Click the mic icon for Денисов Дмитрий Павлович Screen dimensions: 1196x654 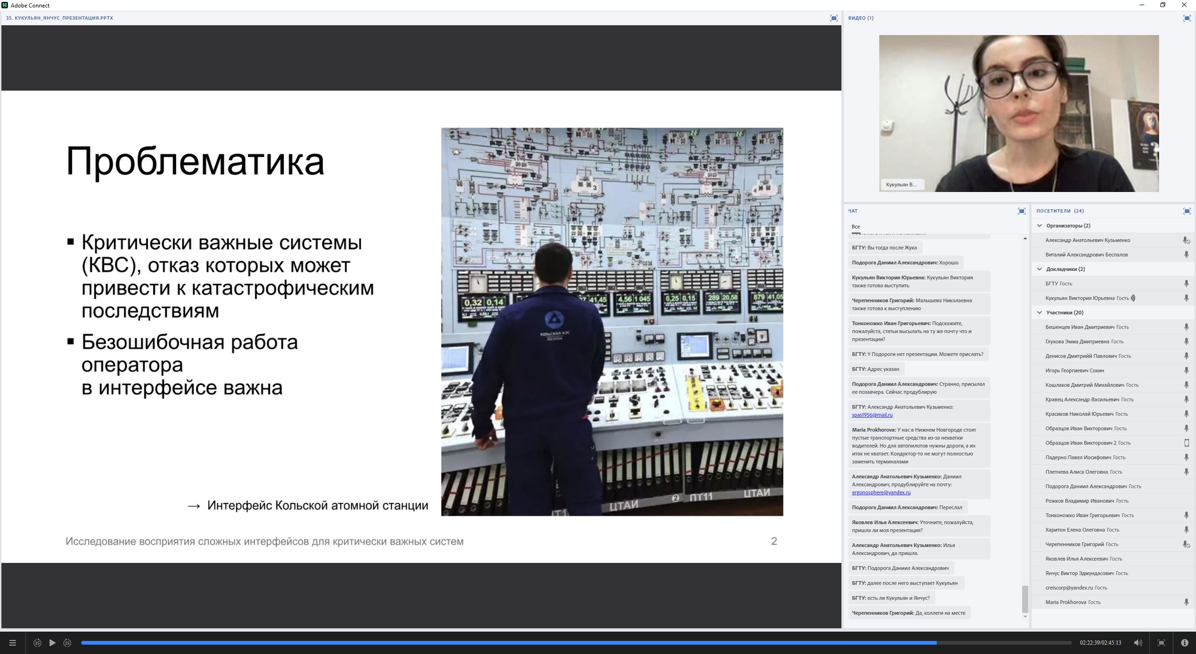click(1186, 356)
